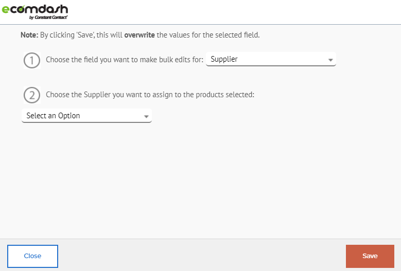Close the bulk edit dialog

tap(32, 256)
